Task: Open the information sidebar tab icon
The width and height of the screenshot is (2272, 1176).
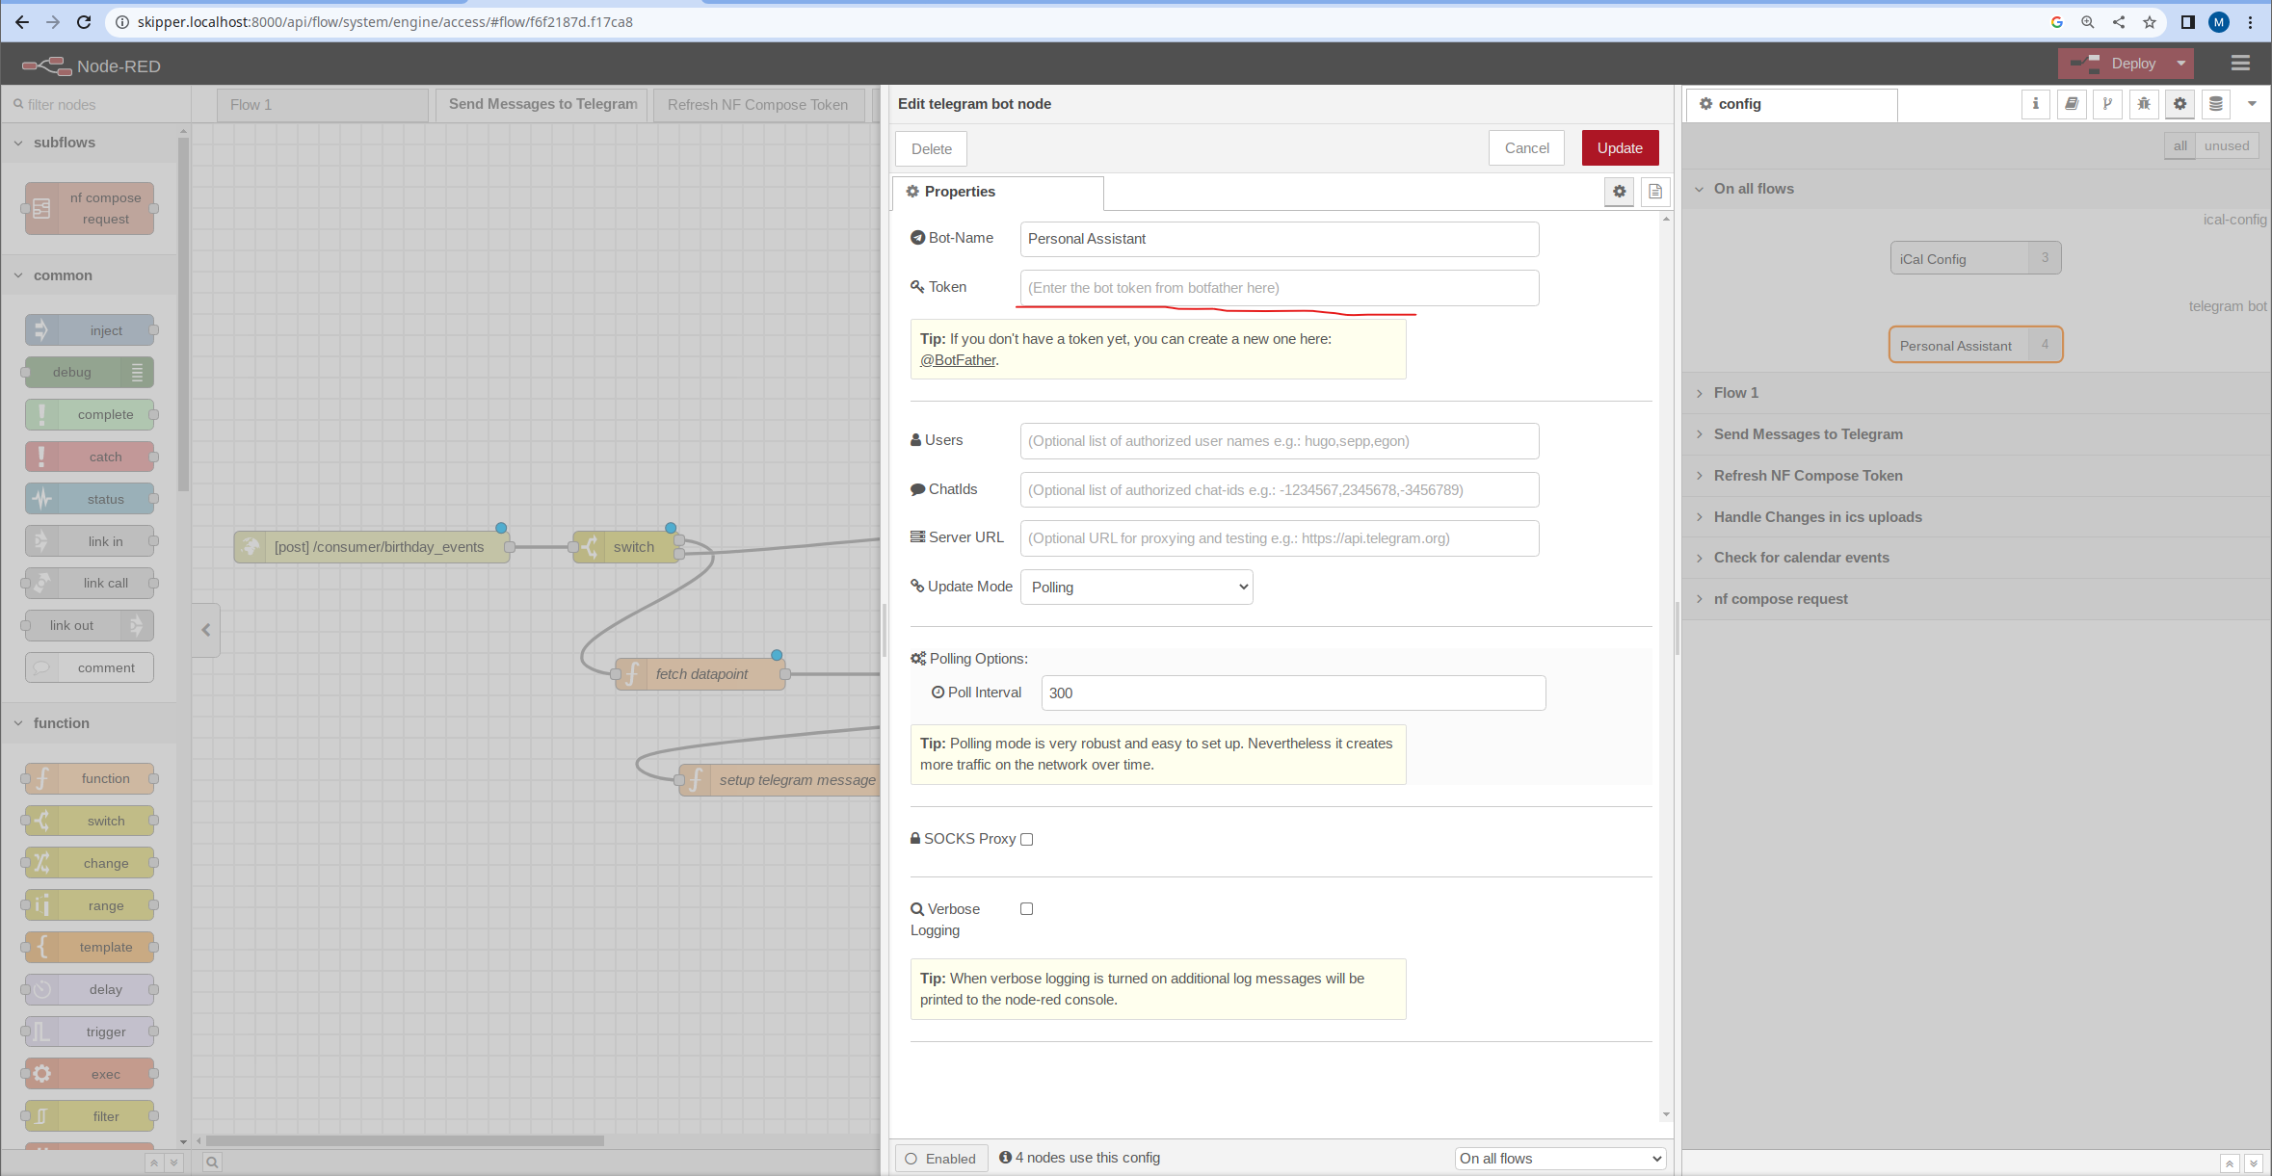Action: click(x=2035, y=104)
